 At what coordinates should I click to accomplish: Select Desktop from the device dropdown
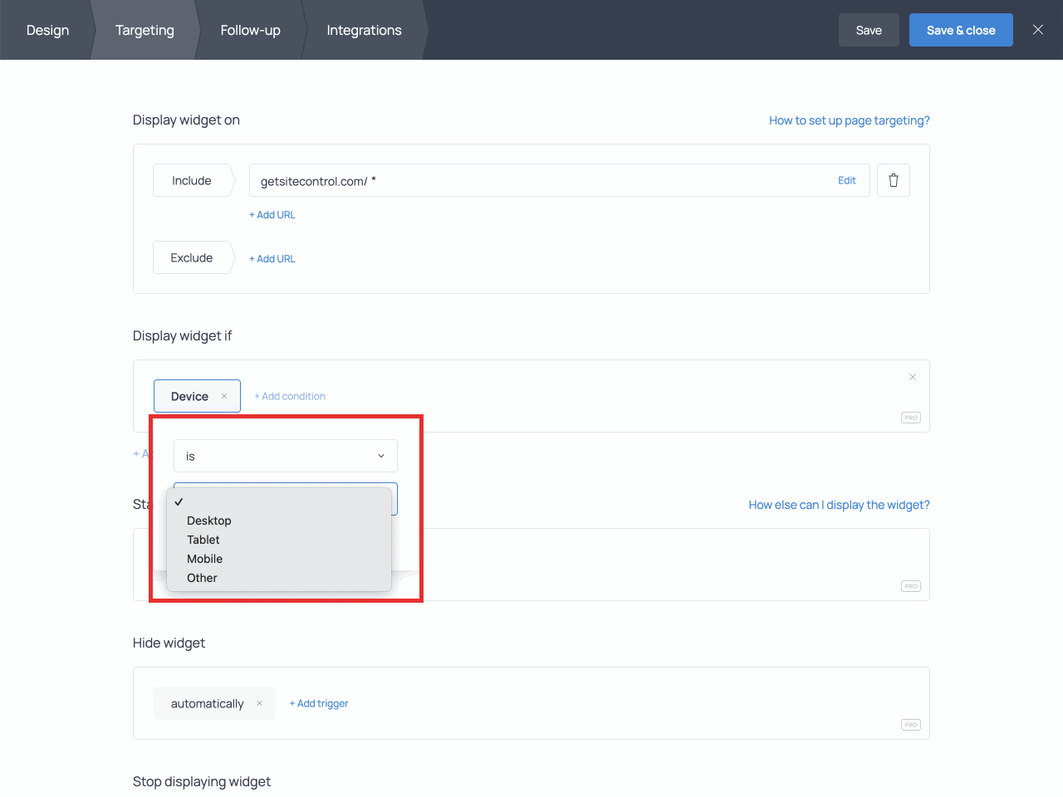209,521
